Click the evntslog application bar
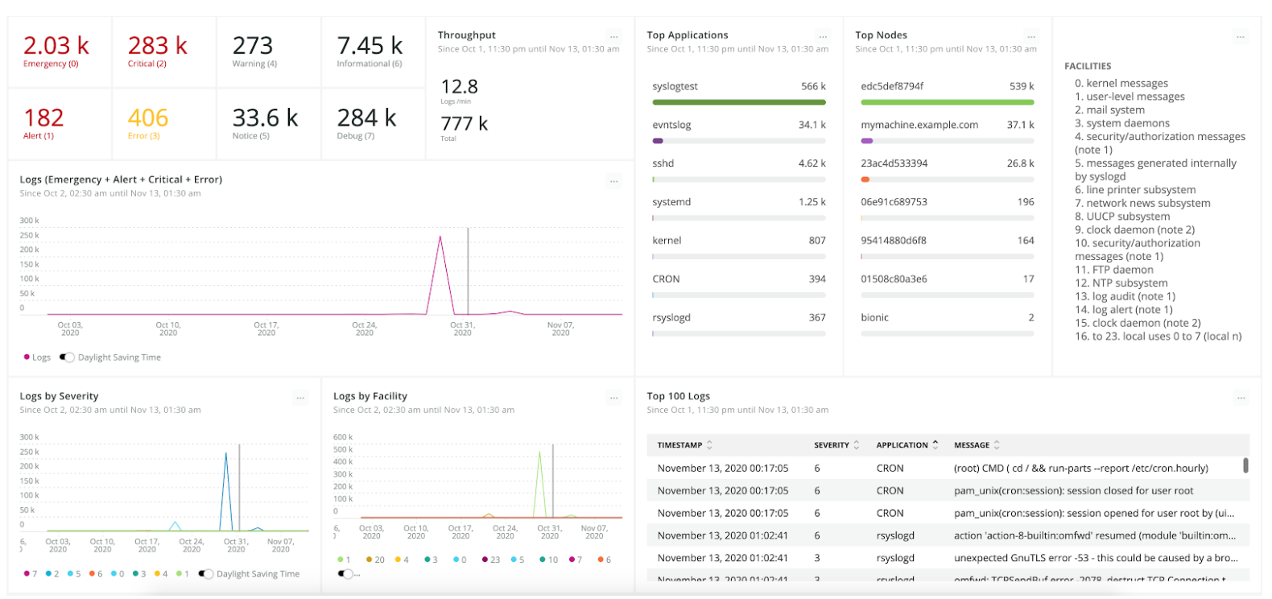 click(x=739, y=141)
